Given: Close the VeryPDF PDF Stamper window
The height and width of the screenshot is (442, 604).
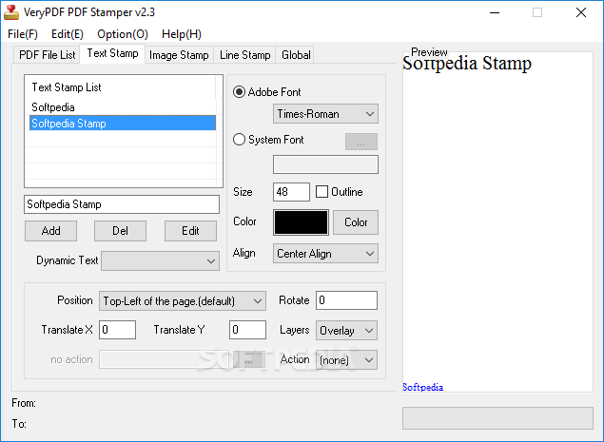Looking at the screenshot, I should [x=581, y=12].
